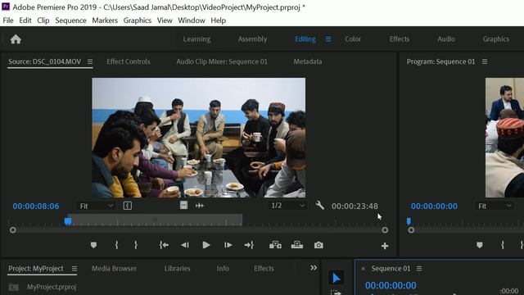
Task: Click the Sequence 01 timeline timecode
Action: tap(391, 285)
